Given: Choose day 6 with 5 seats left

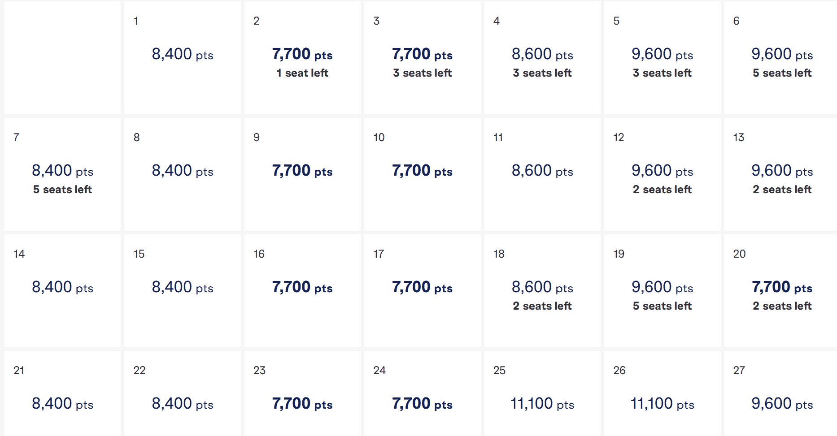Looking at the screenshot, I should pos(780,58).
